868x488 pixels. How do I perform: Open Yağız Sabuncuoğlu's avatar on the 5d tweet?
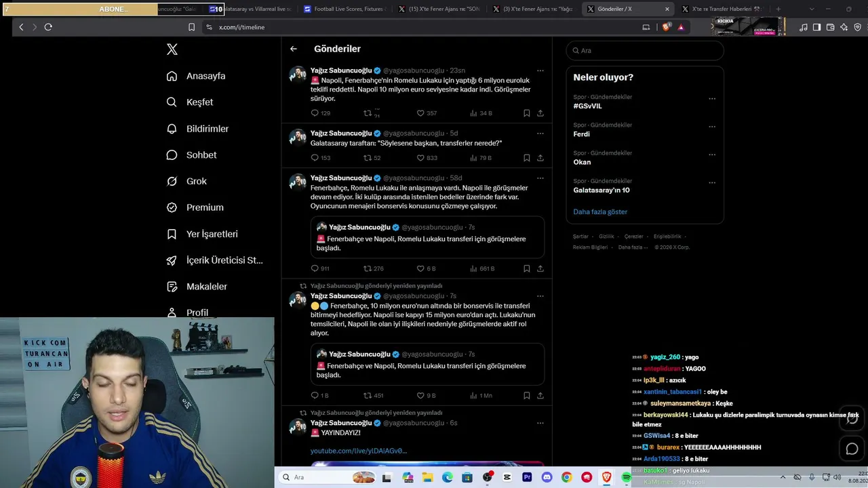pos(298,138)
